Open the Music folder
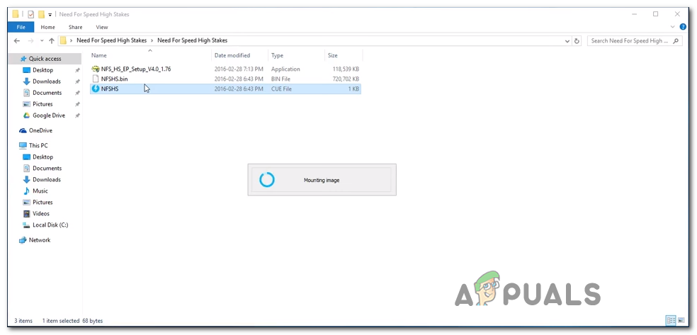The width and height of the screenshot is (697, 335). [x=40, y=191]
